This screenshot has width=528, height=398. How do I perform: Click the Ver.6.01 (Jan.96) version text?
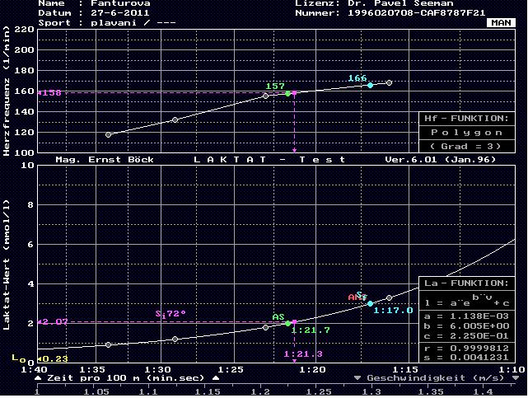click(441, 160)
